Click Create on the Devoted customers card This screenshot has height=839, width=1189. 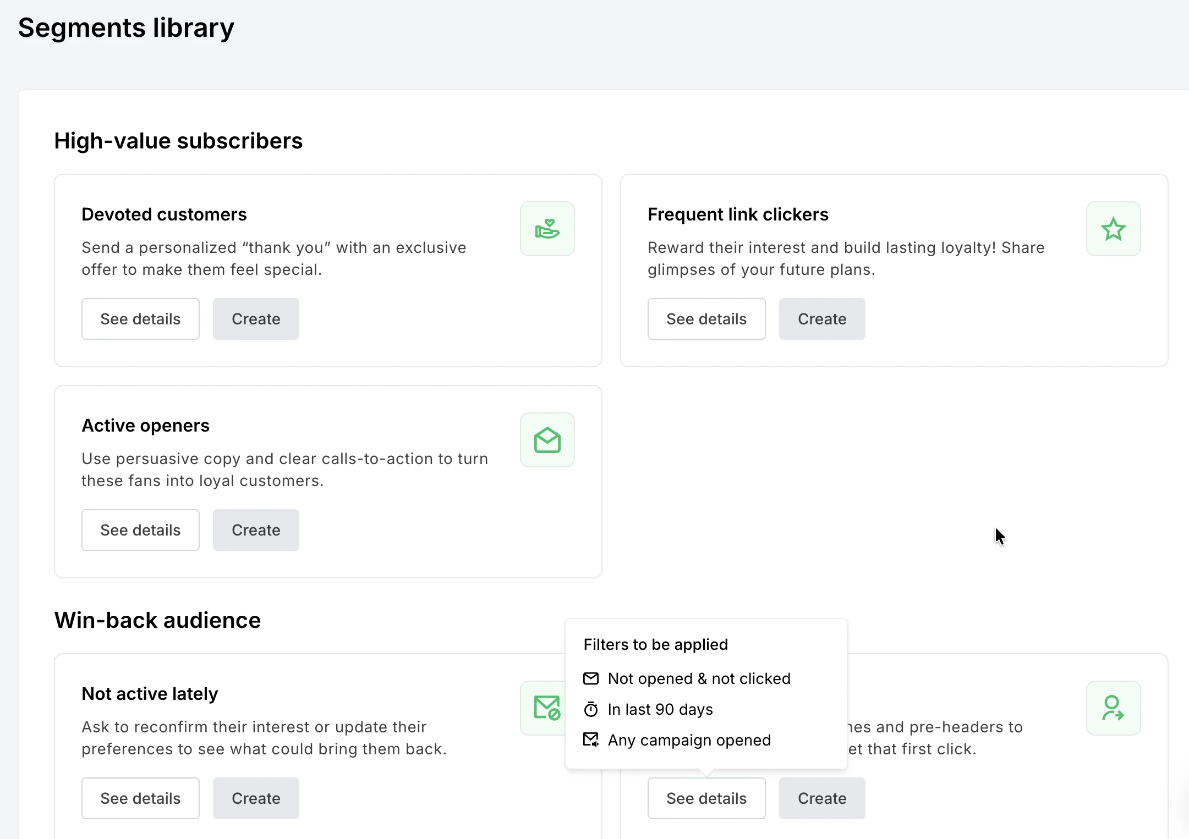click(255, 319)
